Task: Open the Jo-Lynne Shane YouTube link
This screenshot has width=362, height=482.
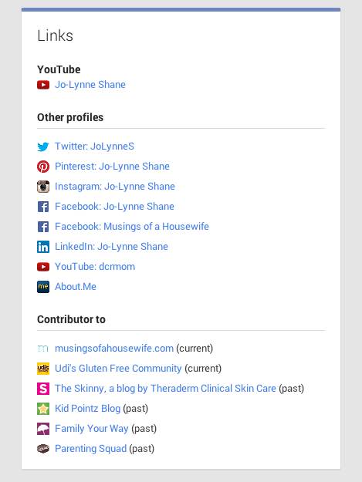Action: (90, 85)
